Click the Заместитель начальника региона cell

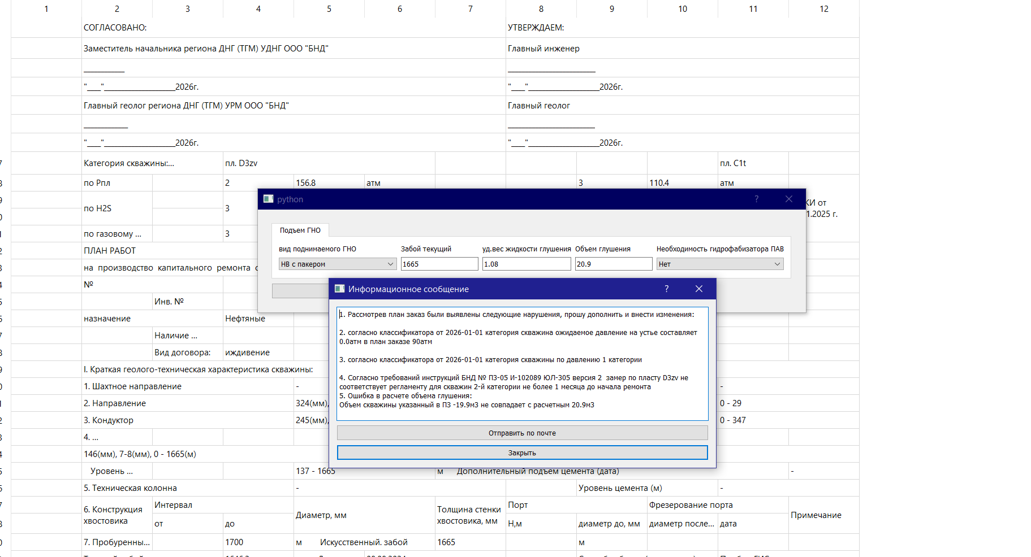click(x=294, y=49)
